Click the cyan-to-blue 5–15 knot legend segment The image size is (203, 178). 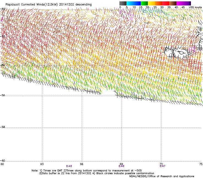point(134,3)
